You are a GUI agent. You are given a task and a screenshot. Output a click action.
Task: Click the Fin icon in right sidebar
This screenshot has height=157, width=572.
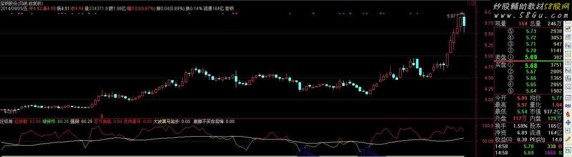[x=568, y=45]
